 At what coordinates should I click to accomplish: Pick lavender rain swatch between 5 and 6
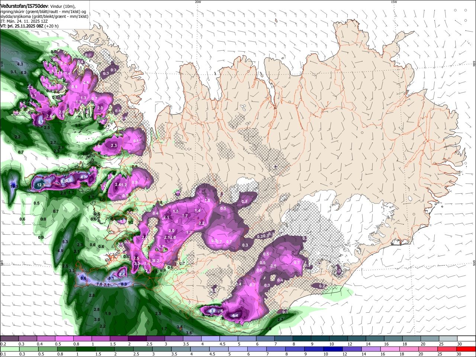tap(237, 349)
